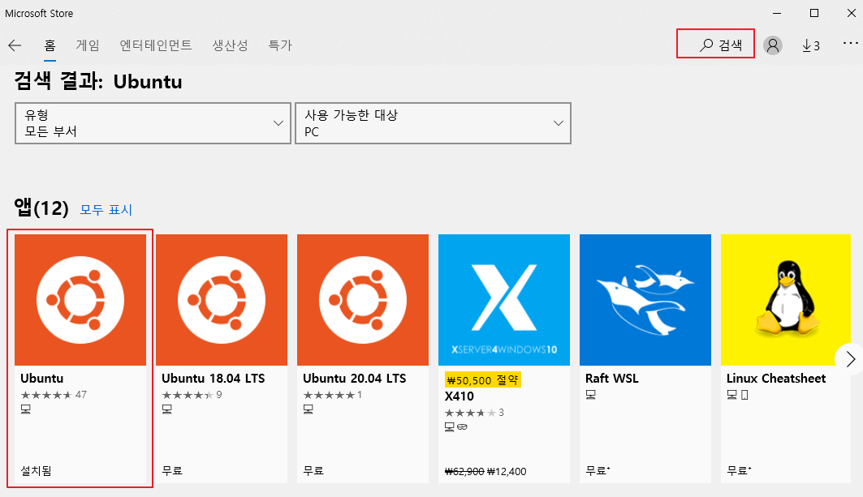The image size is (863, 497).
Task: Open the Ubuntu 20.04 LTS tile image
Action: 363,300
